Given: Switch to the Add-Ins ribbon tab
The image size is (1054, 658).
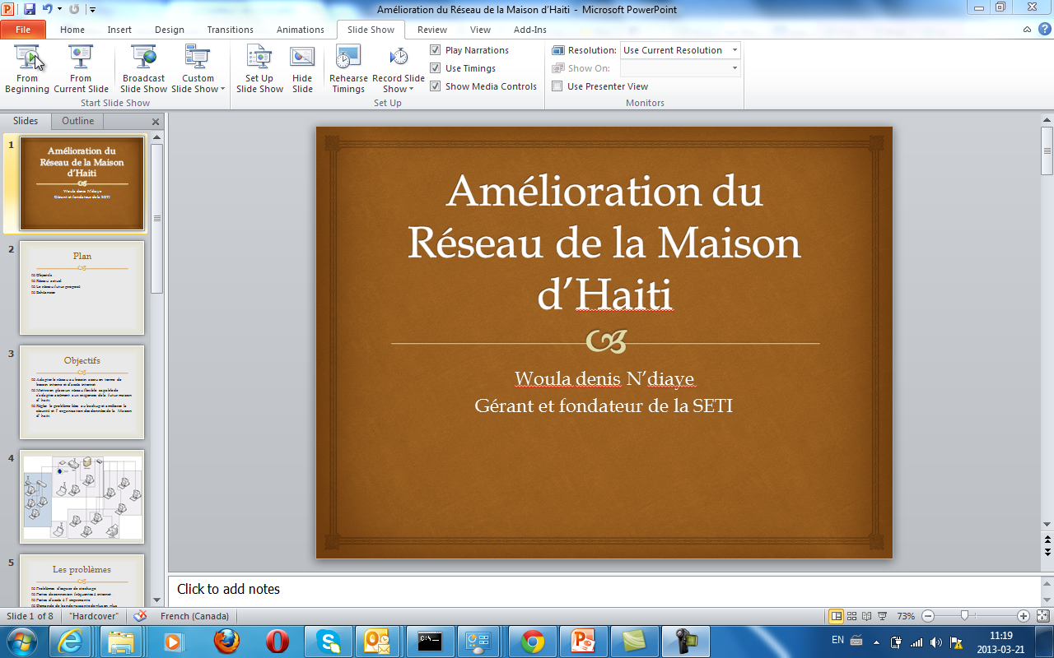Looking at the screenshot, I should [530, 30].
